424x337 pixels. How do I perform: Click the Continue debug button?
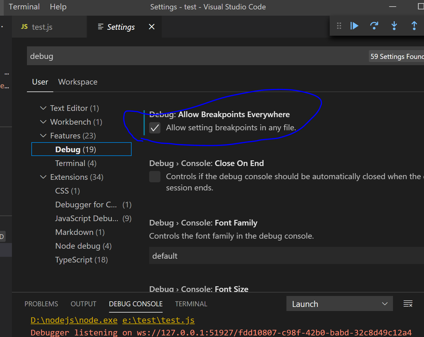pyautogui.click(x=354, y=26)
